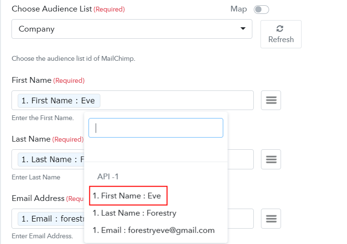Click visible right side of Last Name input
Screen dimensions: 347x244
240,159
